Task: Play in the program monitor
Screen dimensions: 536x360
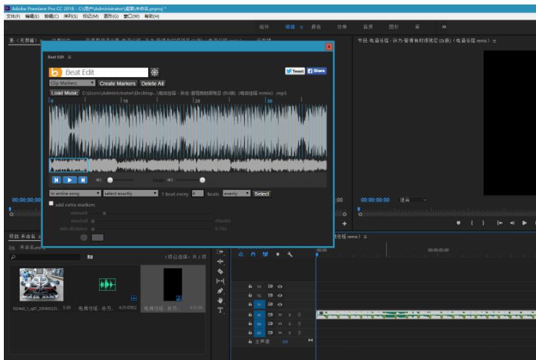Action: 524,223
